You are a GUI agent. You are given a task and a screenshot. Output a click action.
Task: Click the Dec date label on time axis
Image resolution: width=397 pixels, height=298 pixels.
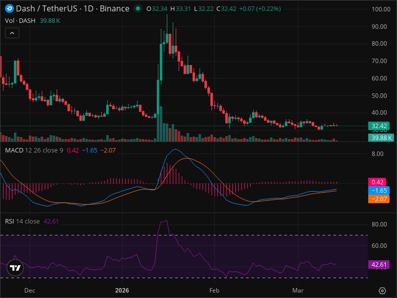30,291
